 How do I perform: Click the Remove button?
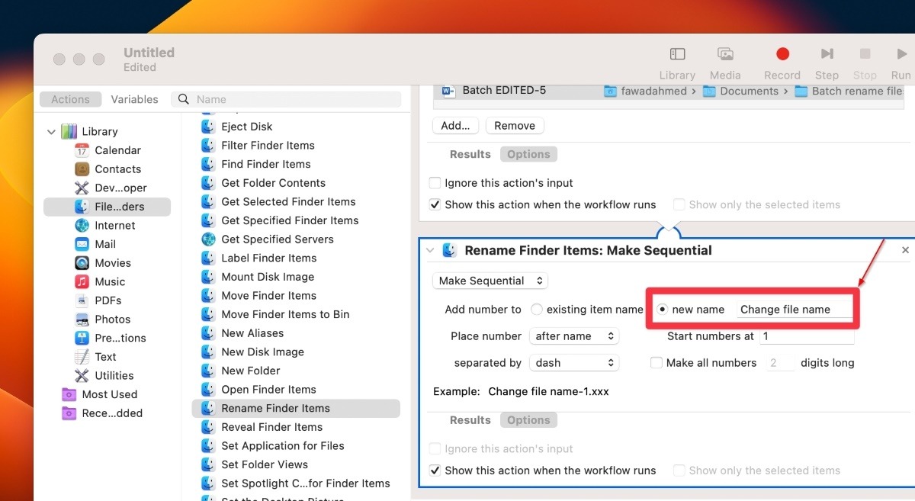tap(515, 125)
